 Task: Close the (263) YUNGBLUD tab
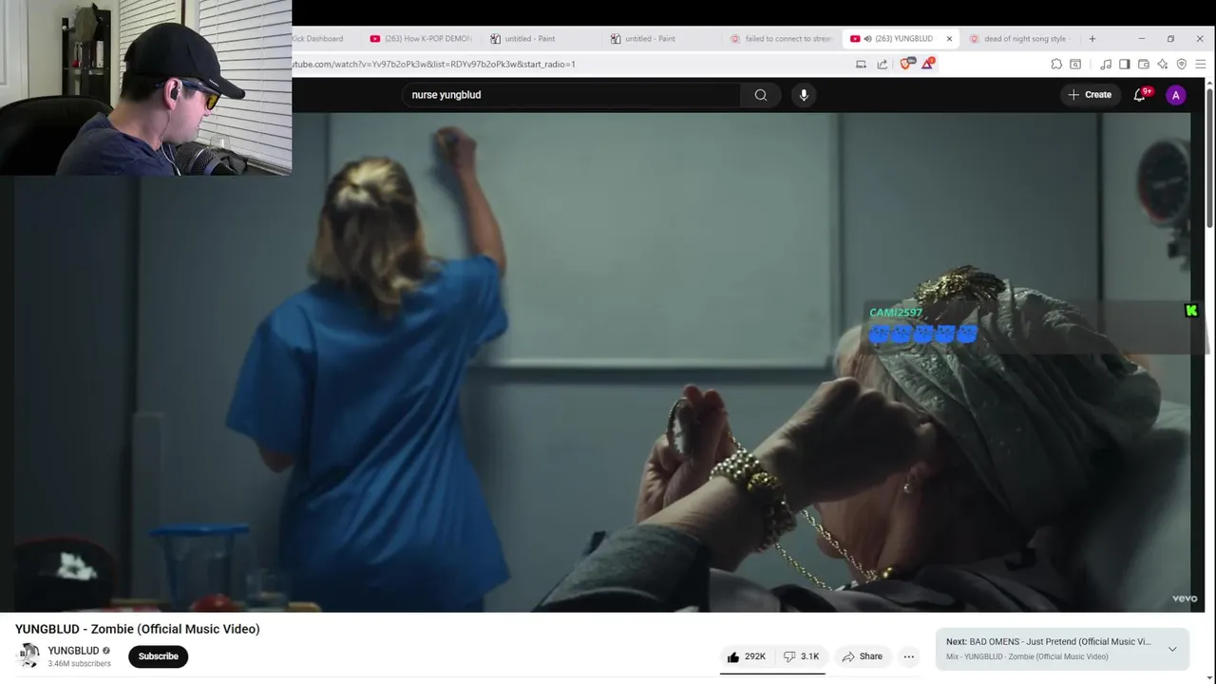point(949,39)
